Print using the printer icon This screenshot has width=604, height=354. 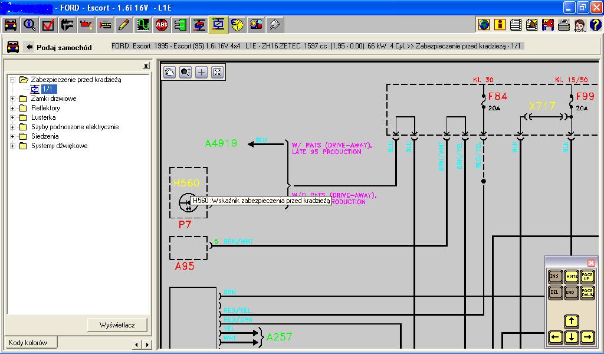point(563,25)
